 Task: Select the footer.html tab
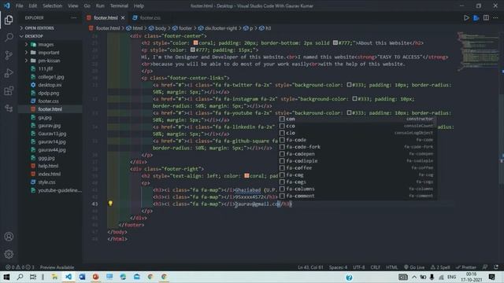pyautogui.click(x=106, y=18)
